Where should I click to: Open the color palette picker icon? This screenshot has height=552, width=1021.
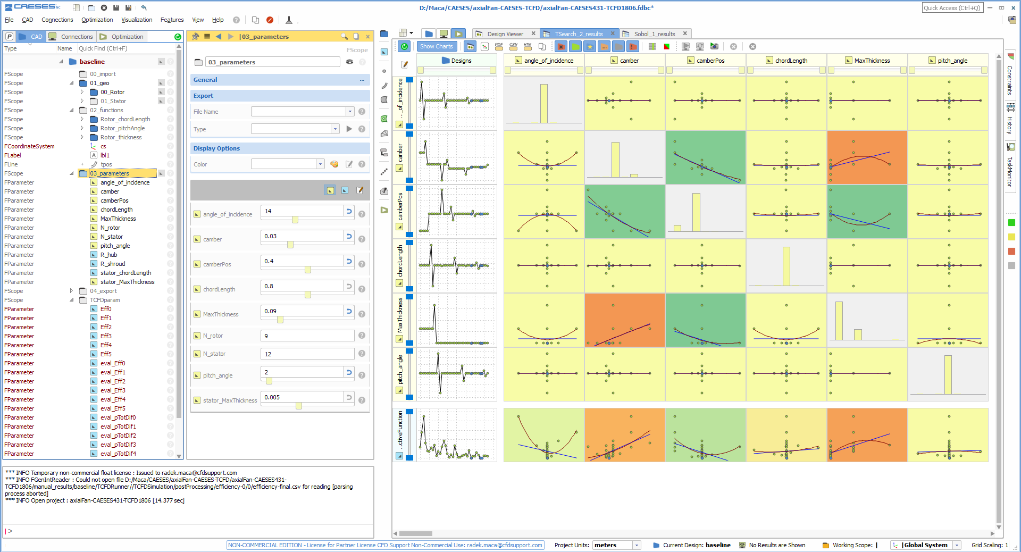[334, 164]
